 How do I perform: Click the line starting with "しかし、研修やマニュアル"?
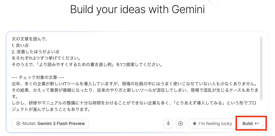(x=134, y=103)
